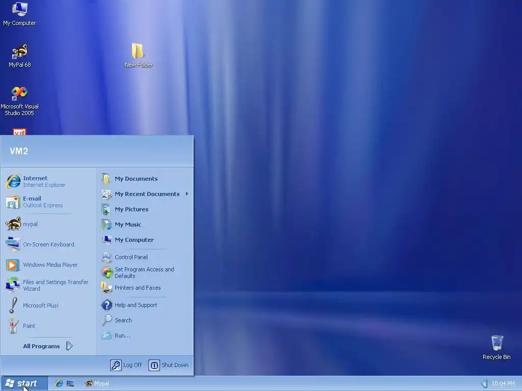Image resolution: width=522 pixels, height=391 pixels.
Task: Open Set Program Access and Defaults
Action: click(145, 273)
